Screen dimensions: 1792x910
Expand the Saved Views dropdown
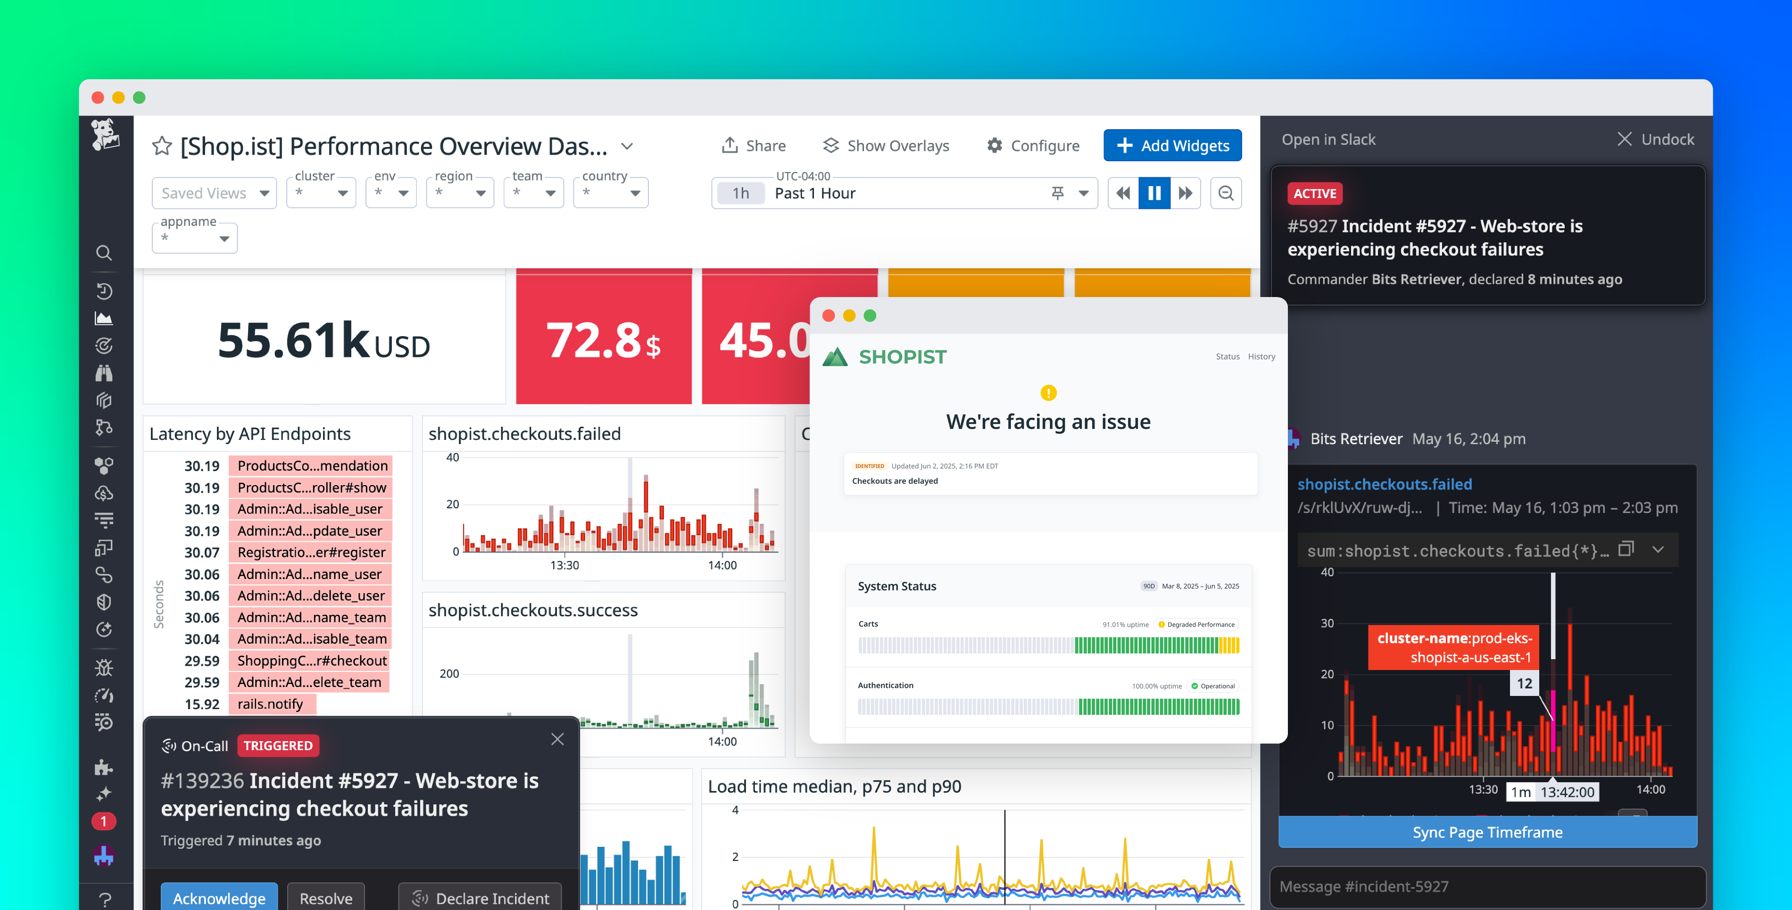point(214,193)
